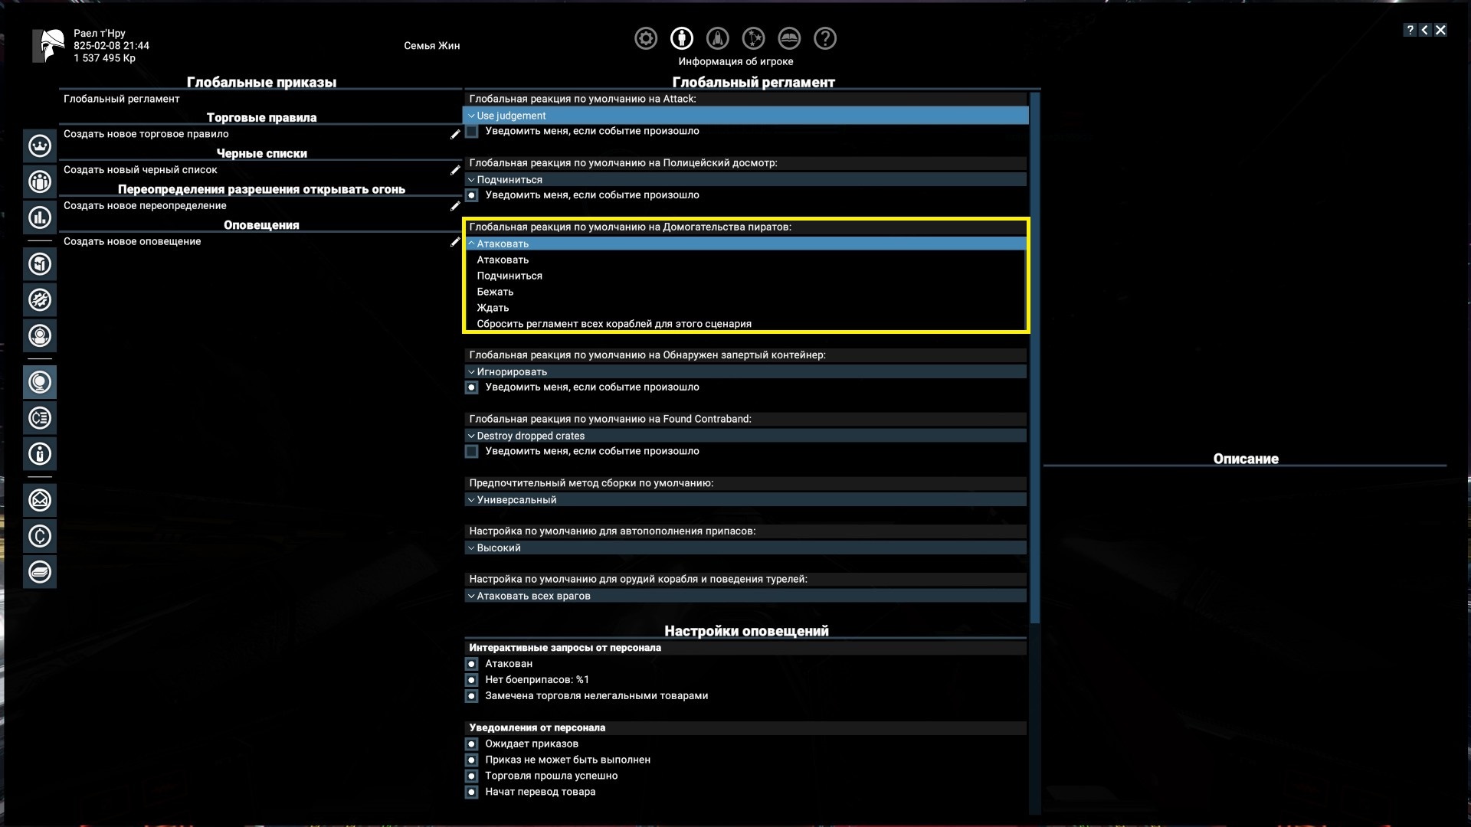Toggle the Атакован notification checkbox
Screen dimensions: 1471x827
[472, 664]
